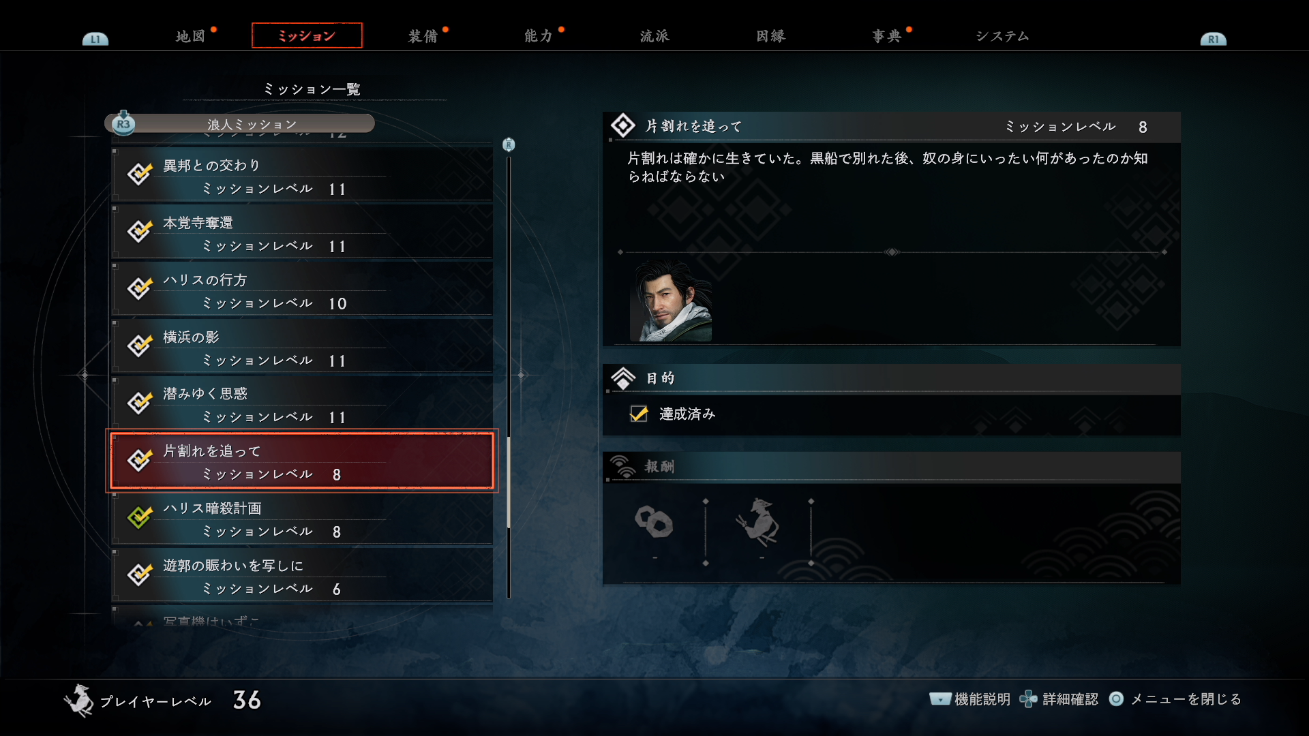Click the mission list scrollbar thumb
Screen dimensions: 1309x736
pos(509,482)
